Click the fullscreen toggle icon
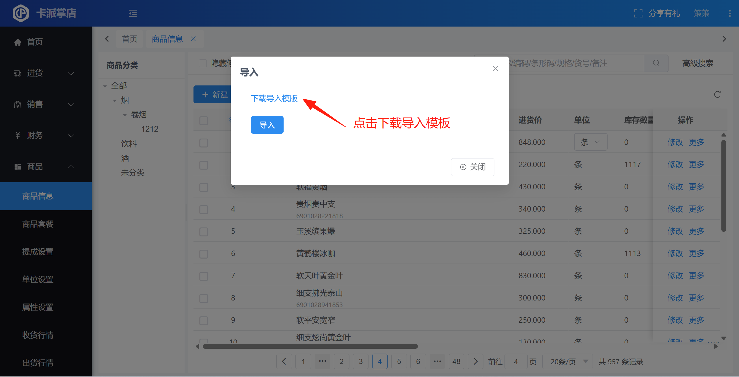The height and width of the screenshot is (377, 739). coord(638,13)
